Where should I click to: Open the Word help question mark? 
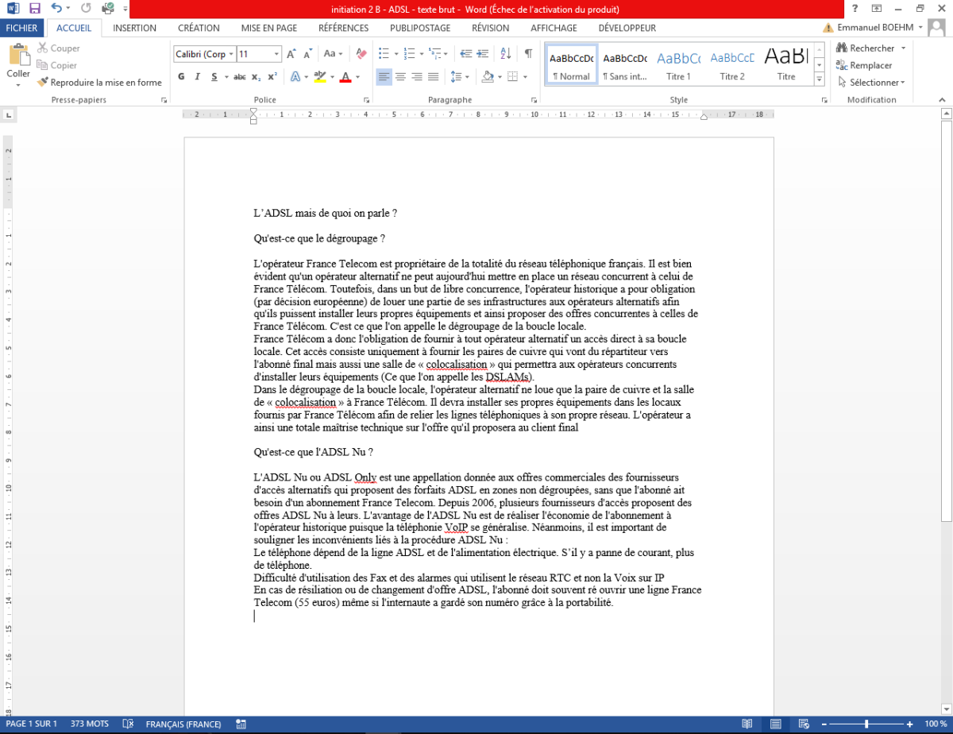(855, 9)
